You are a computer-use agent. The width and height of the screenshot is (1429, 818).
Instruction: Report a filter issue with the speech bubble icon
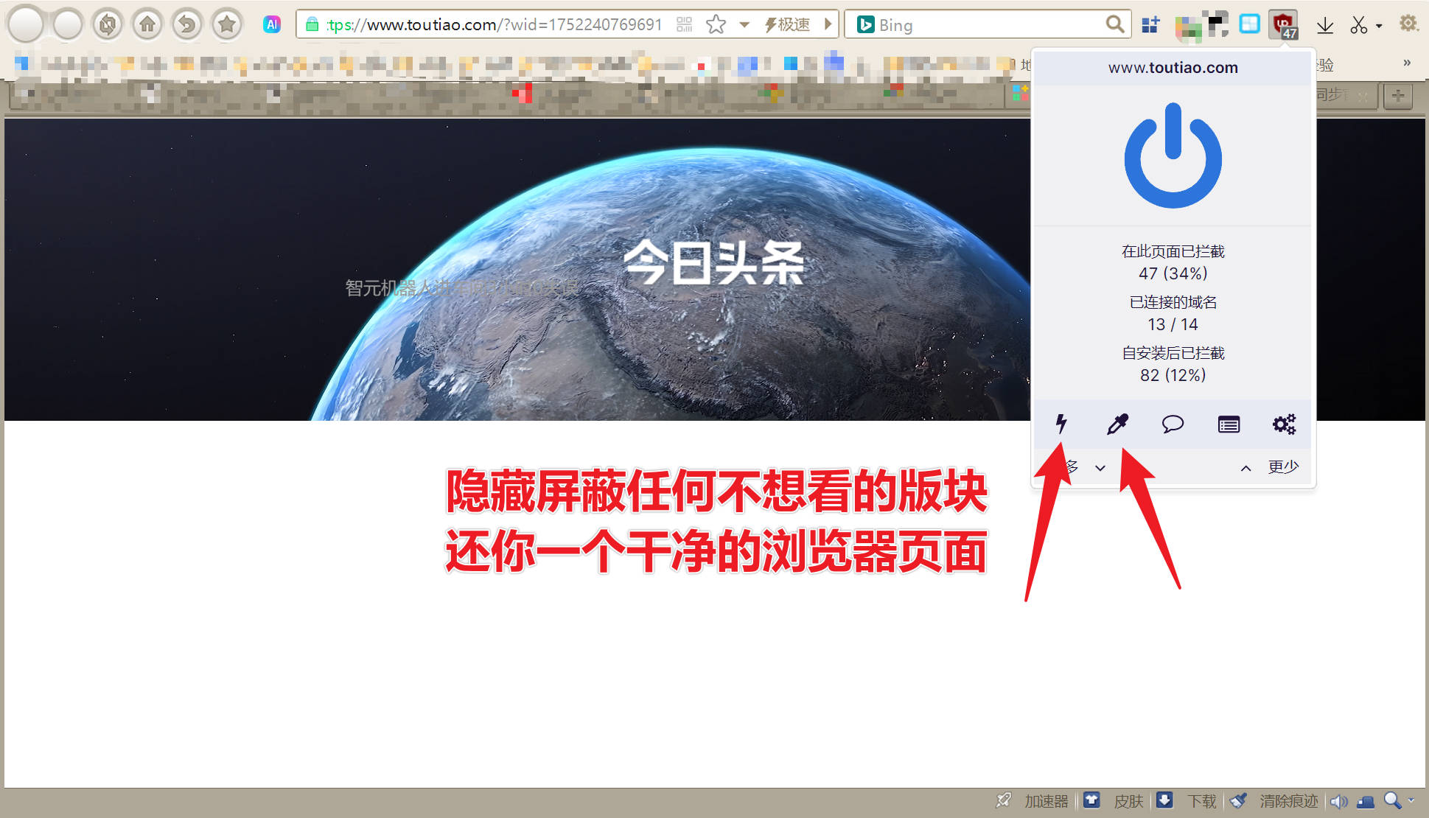coord(1173,424)
